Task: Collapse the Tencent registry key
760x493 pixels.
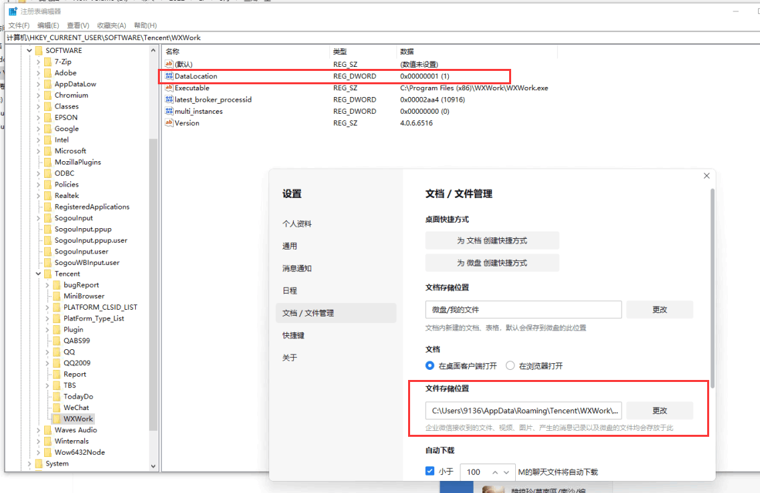Action: (x=38, y=274)
